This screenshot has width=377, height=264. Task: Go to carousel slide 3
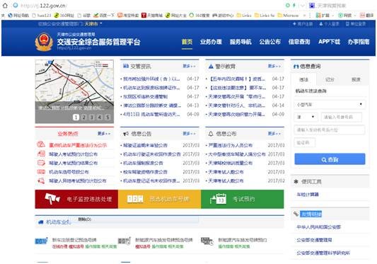point(91,117)
